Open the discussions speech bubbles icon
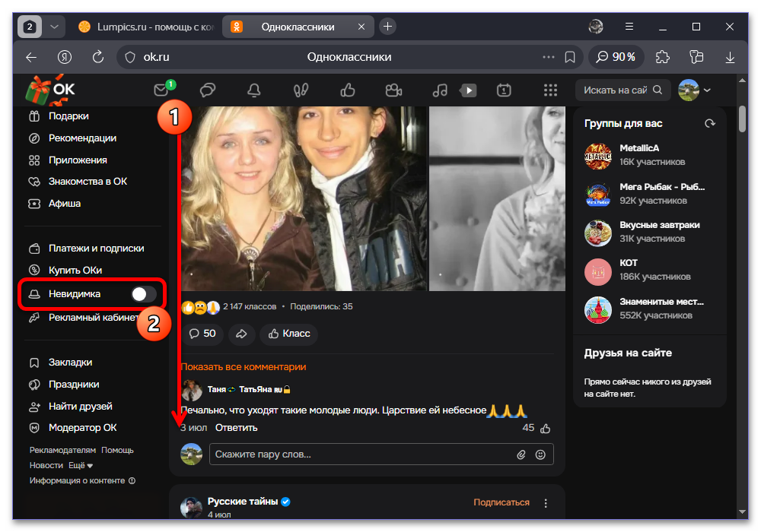 click(x=208, y=90)
